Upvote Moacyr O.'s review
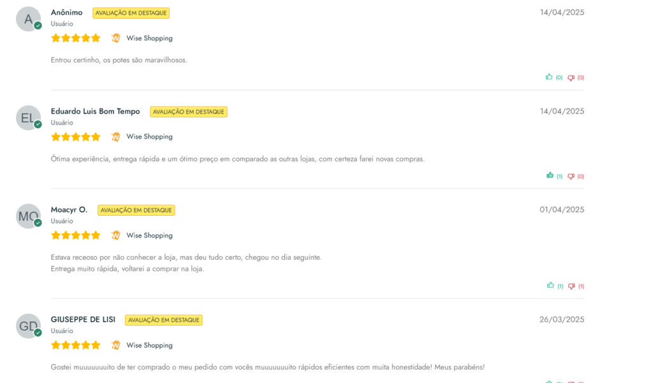Screen dimensions: 653x383 (550, 285)
